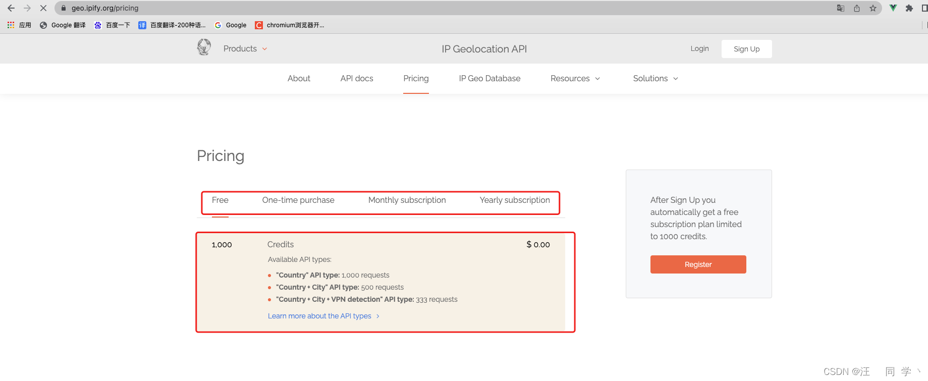The width and height of the screenshot is (928, 381).
Task: Open the About nav item
Action: (x=299, y=79)
